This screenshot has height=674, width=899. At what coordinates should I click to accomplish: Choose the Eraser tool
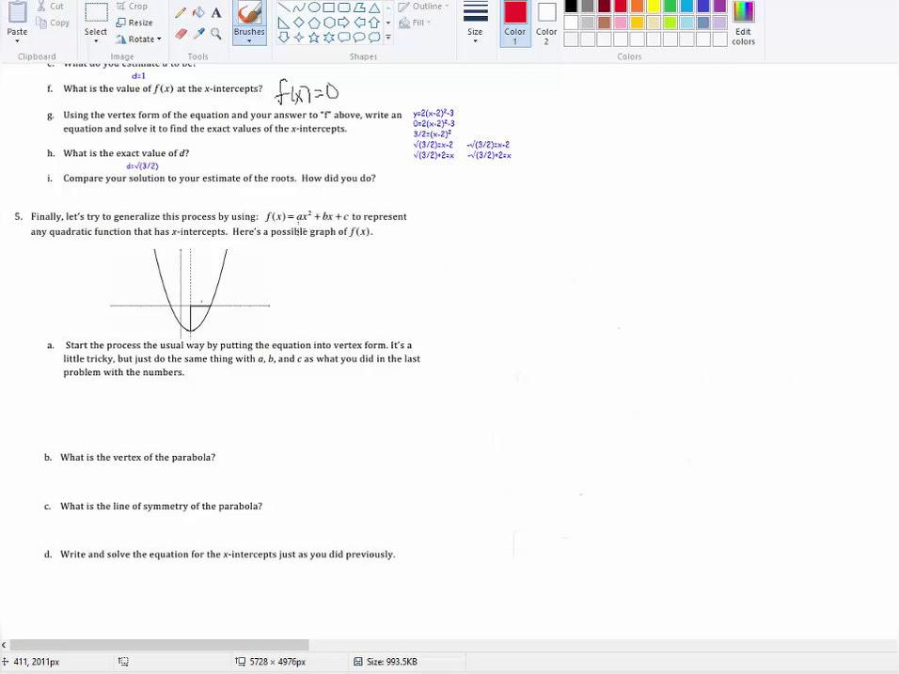(181, 34)
